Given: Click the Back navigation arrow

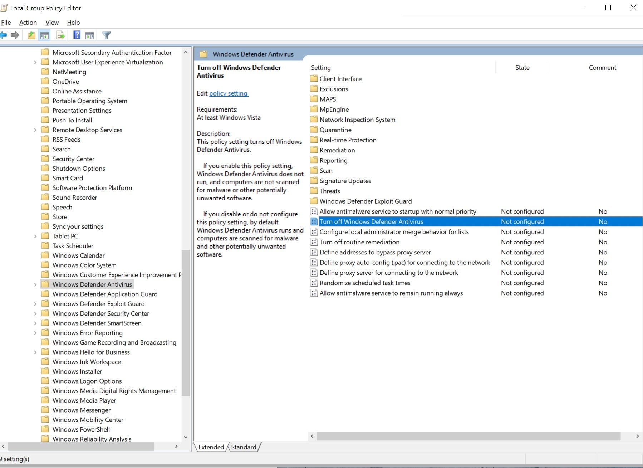Looking at the screenshot, I should pos(4,35).
